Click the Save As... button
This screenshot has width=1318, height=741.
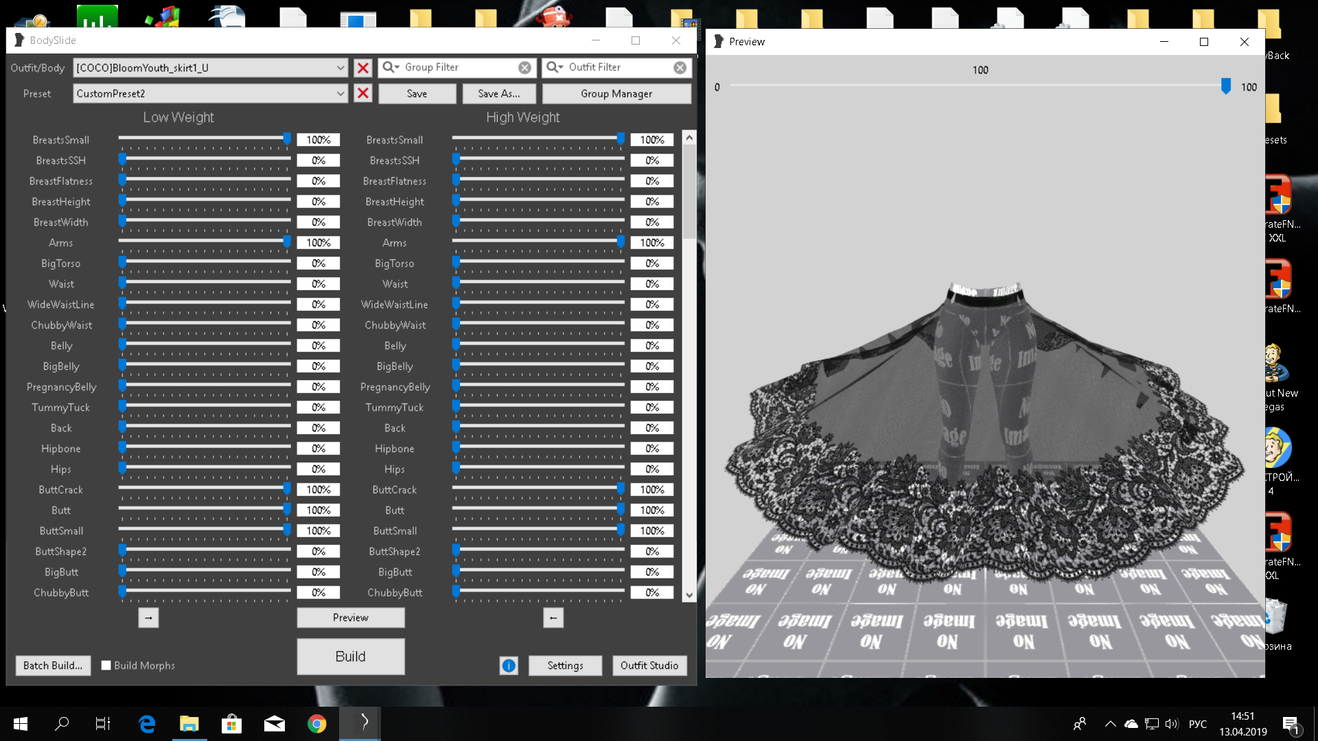(x=498, y=93)
